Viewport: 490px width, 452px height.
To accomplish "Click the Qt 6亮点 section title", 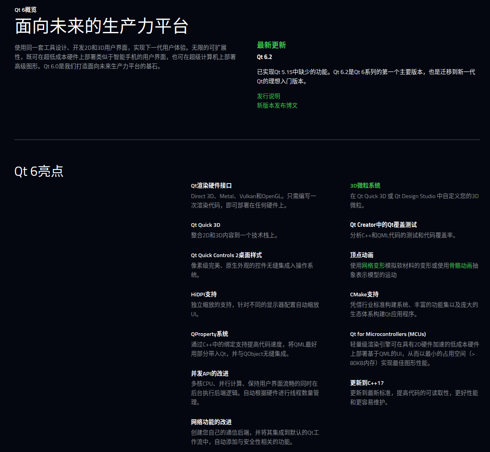I will (38, 171).
